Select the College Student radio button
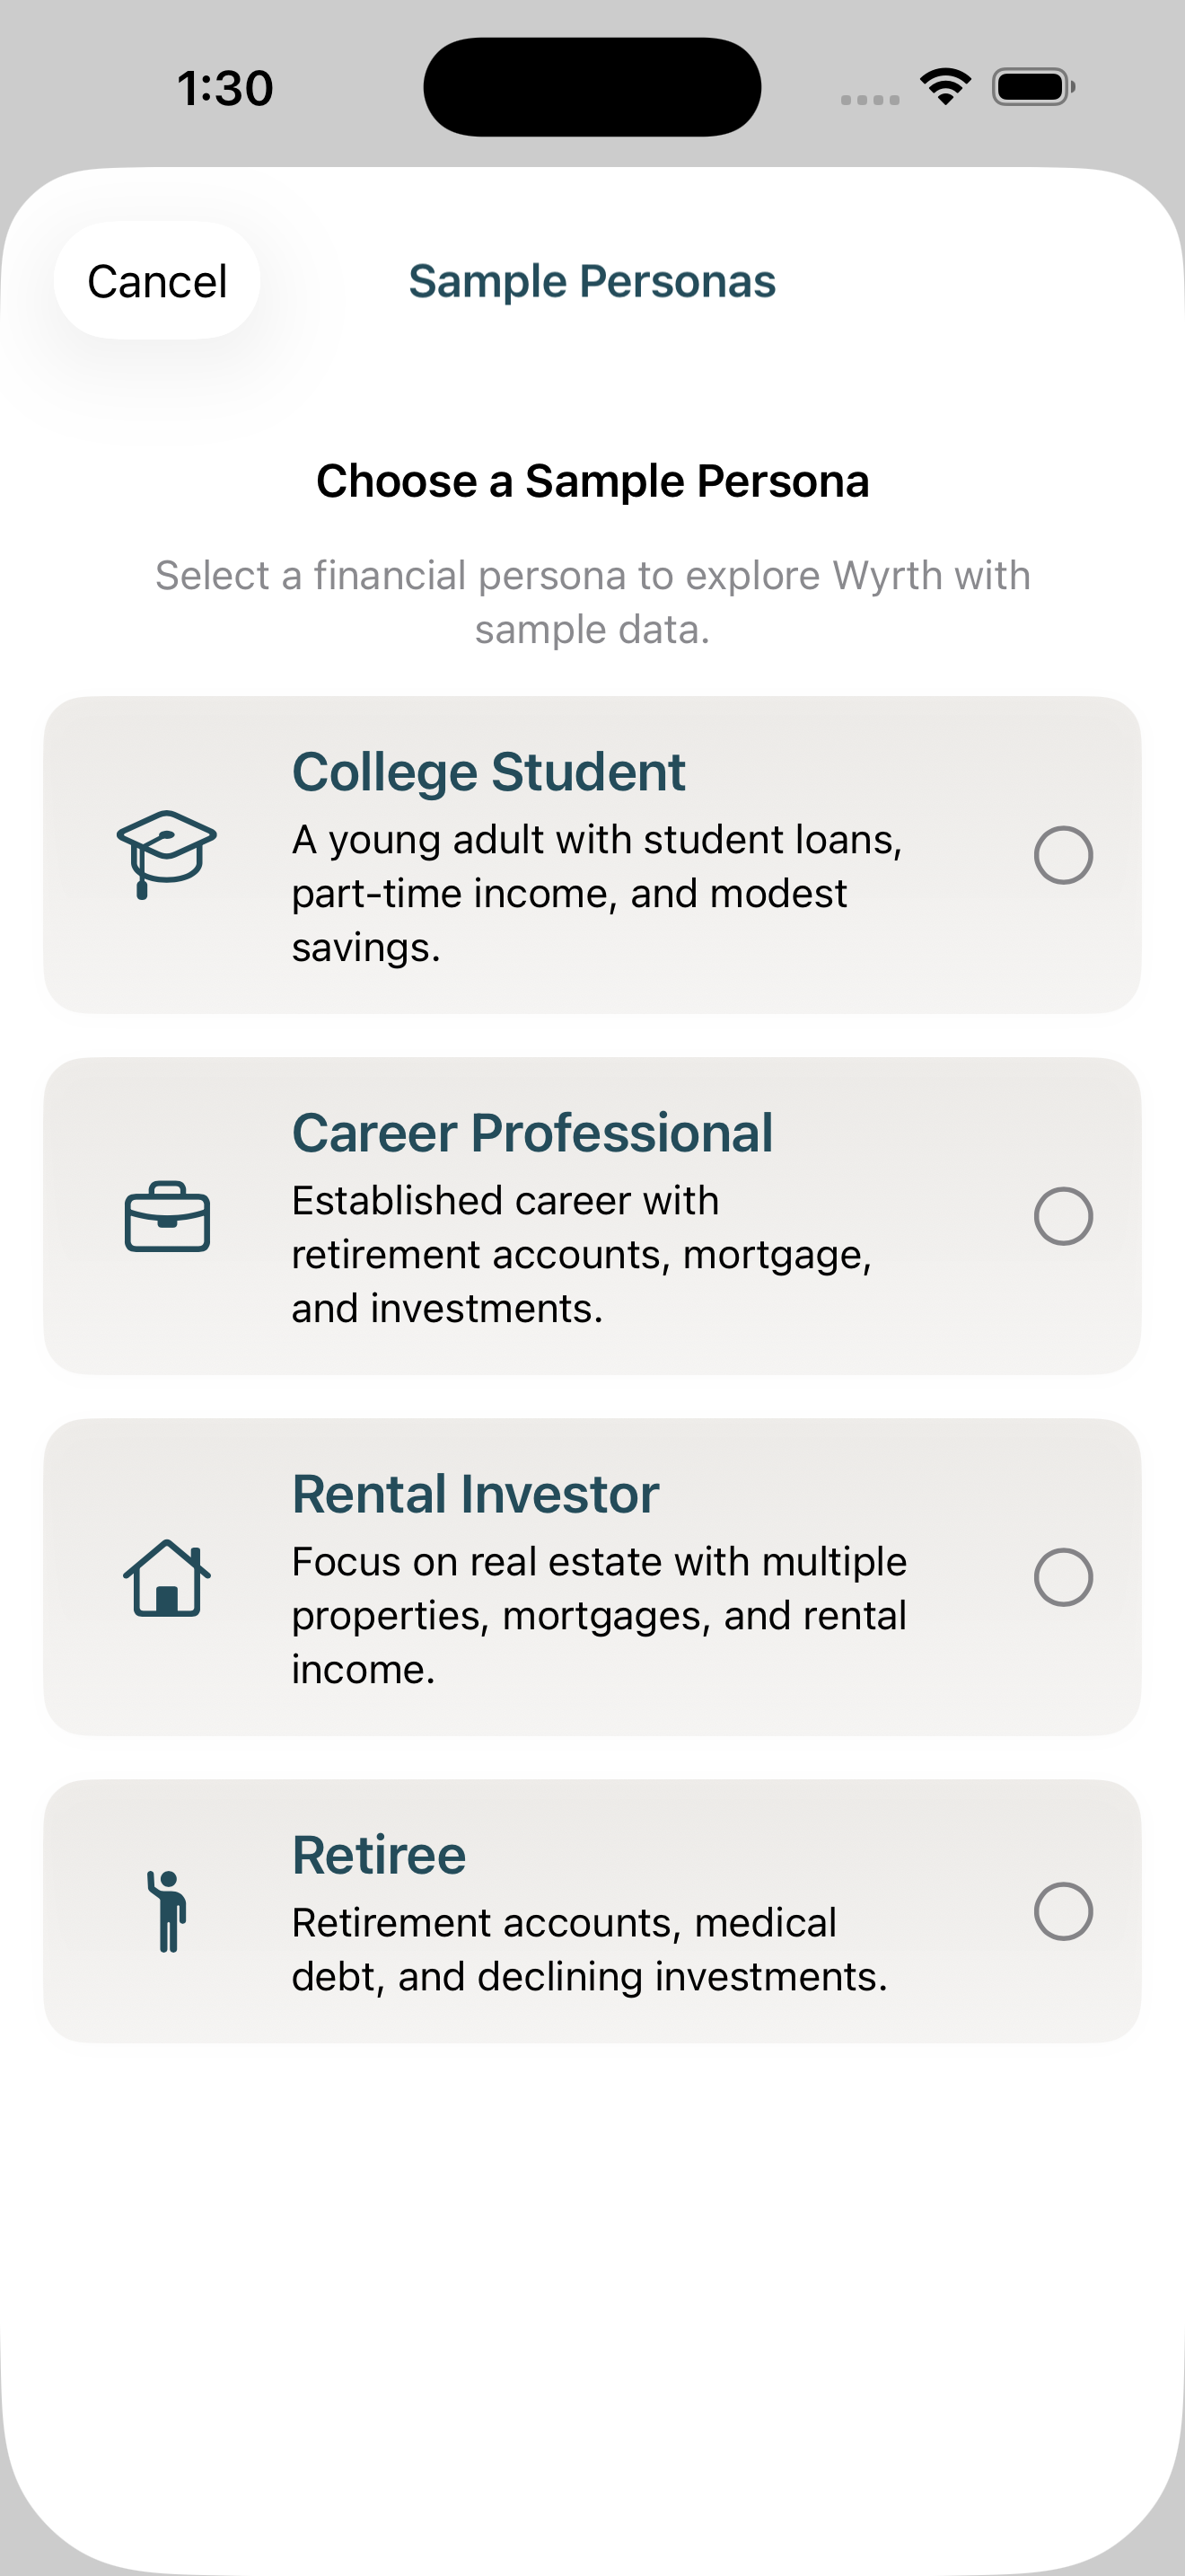Viewport: 1185px width, 2576px height. pyautogui.click(x=1063, y=855)
